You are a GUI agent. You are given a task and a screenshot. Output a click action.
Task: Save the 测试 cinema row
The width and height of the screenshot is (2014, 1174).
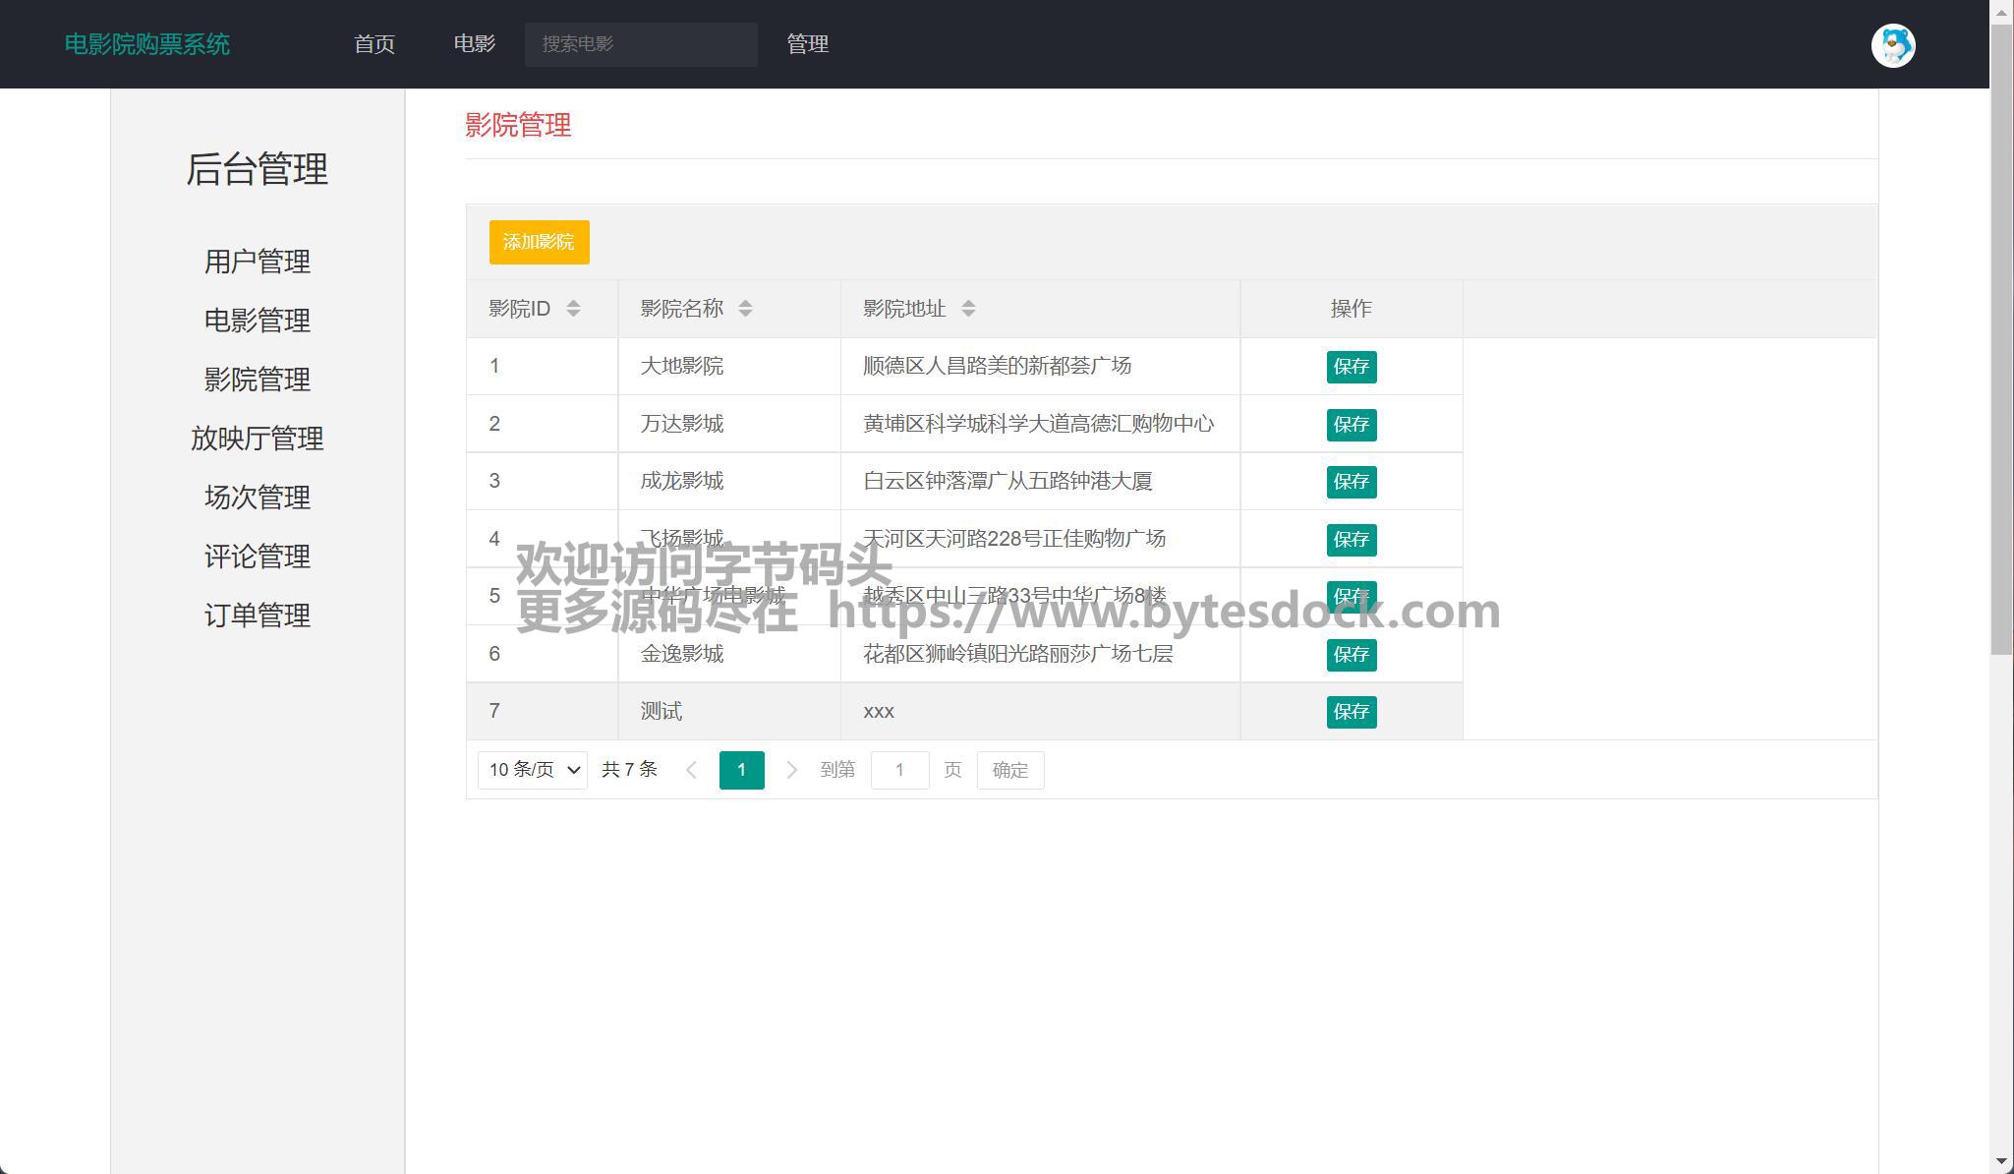pyautogui.click(x=1351, y=712)
